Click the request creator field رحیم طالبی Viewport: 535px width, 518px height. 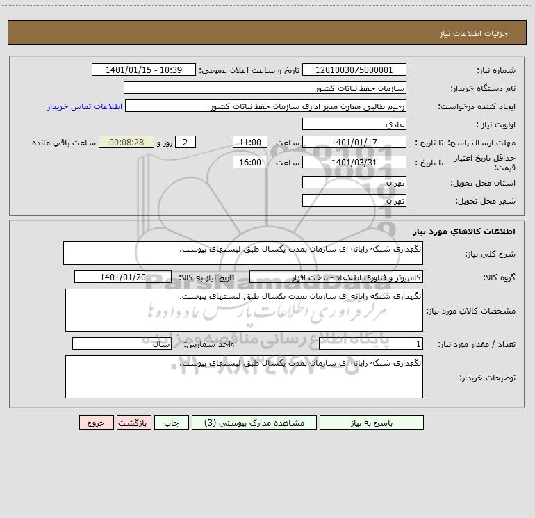pyautogui.click(x=265, y=106)
